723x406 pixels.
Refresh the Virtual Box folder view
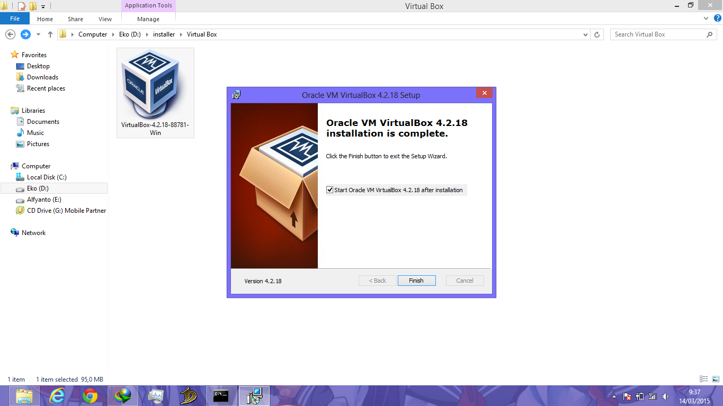pos(597,34)
